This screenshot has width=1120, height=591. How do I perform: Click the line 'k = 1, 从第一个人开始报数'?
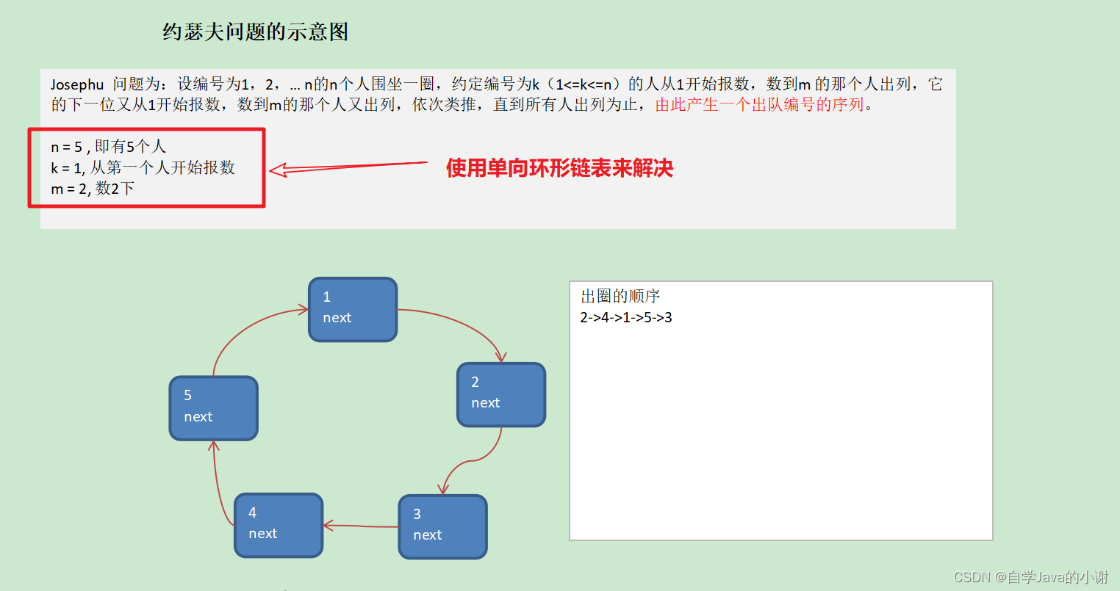point(143,167)
